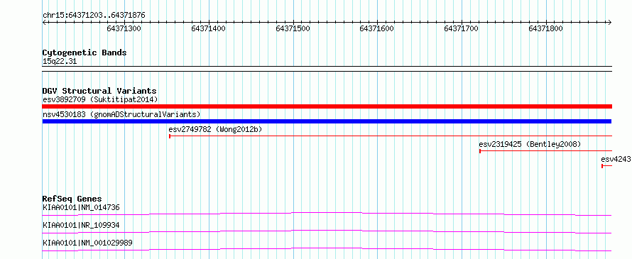Open esv3892709 (Suktitipat2014) label

pos(100,99)
